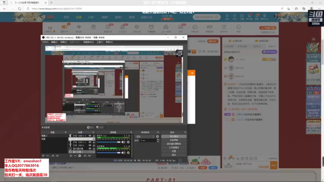Pop out the 混音器 dock panel
Image resolution: width=324 pixels, height=182 pixels.
tap(131, 132)
